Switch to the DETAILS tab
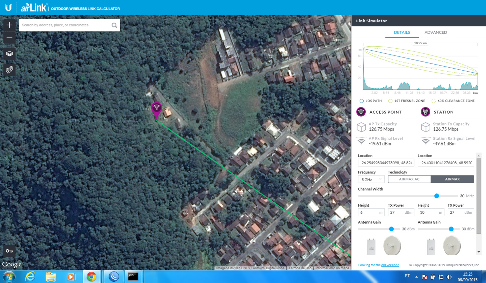 point(402,32)
